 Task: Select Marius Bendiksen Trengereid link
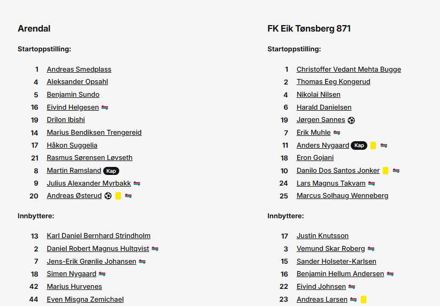pos(94,133)
